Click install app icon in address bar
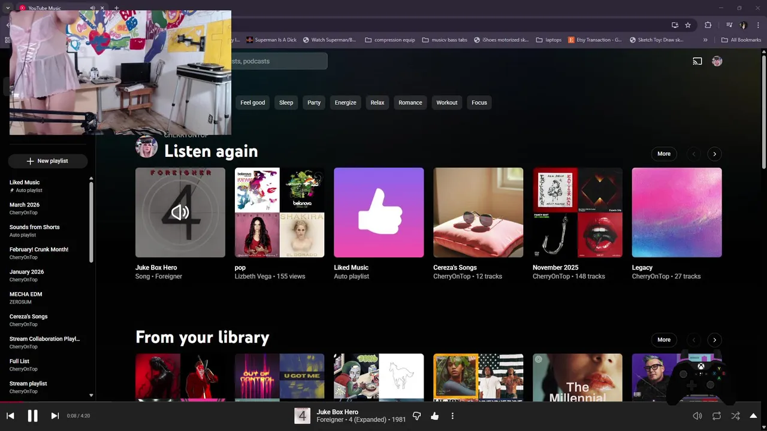 [675, 25]
